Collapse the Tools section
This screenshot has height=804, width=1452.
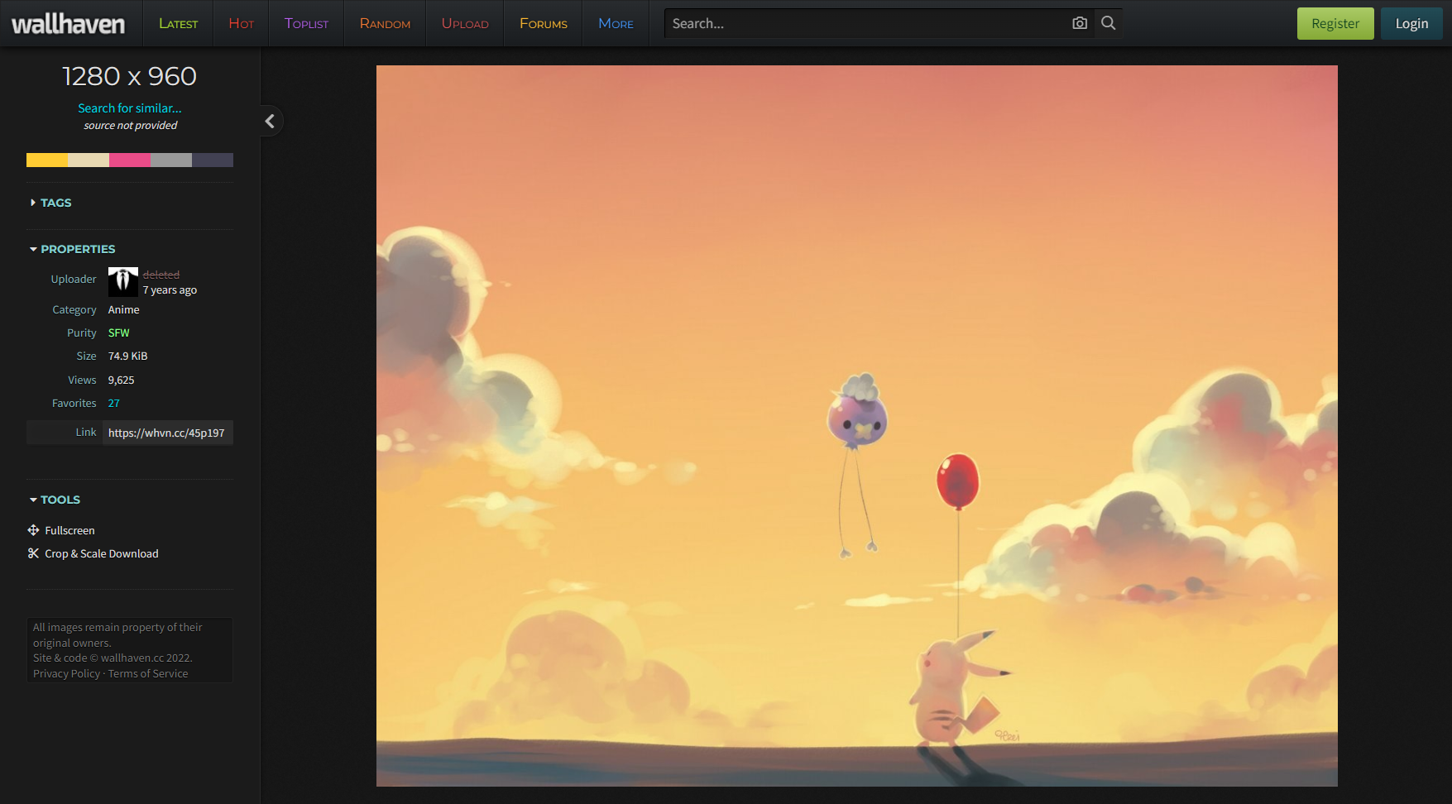[x=55, y=500]
